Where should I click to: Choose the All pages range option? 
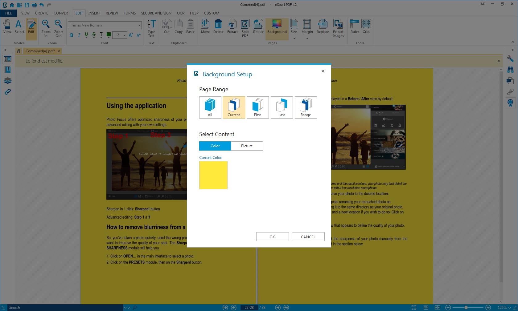tap(210, 107)
